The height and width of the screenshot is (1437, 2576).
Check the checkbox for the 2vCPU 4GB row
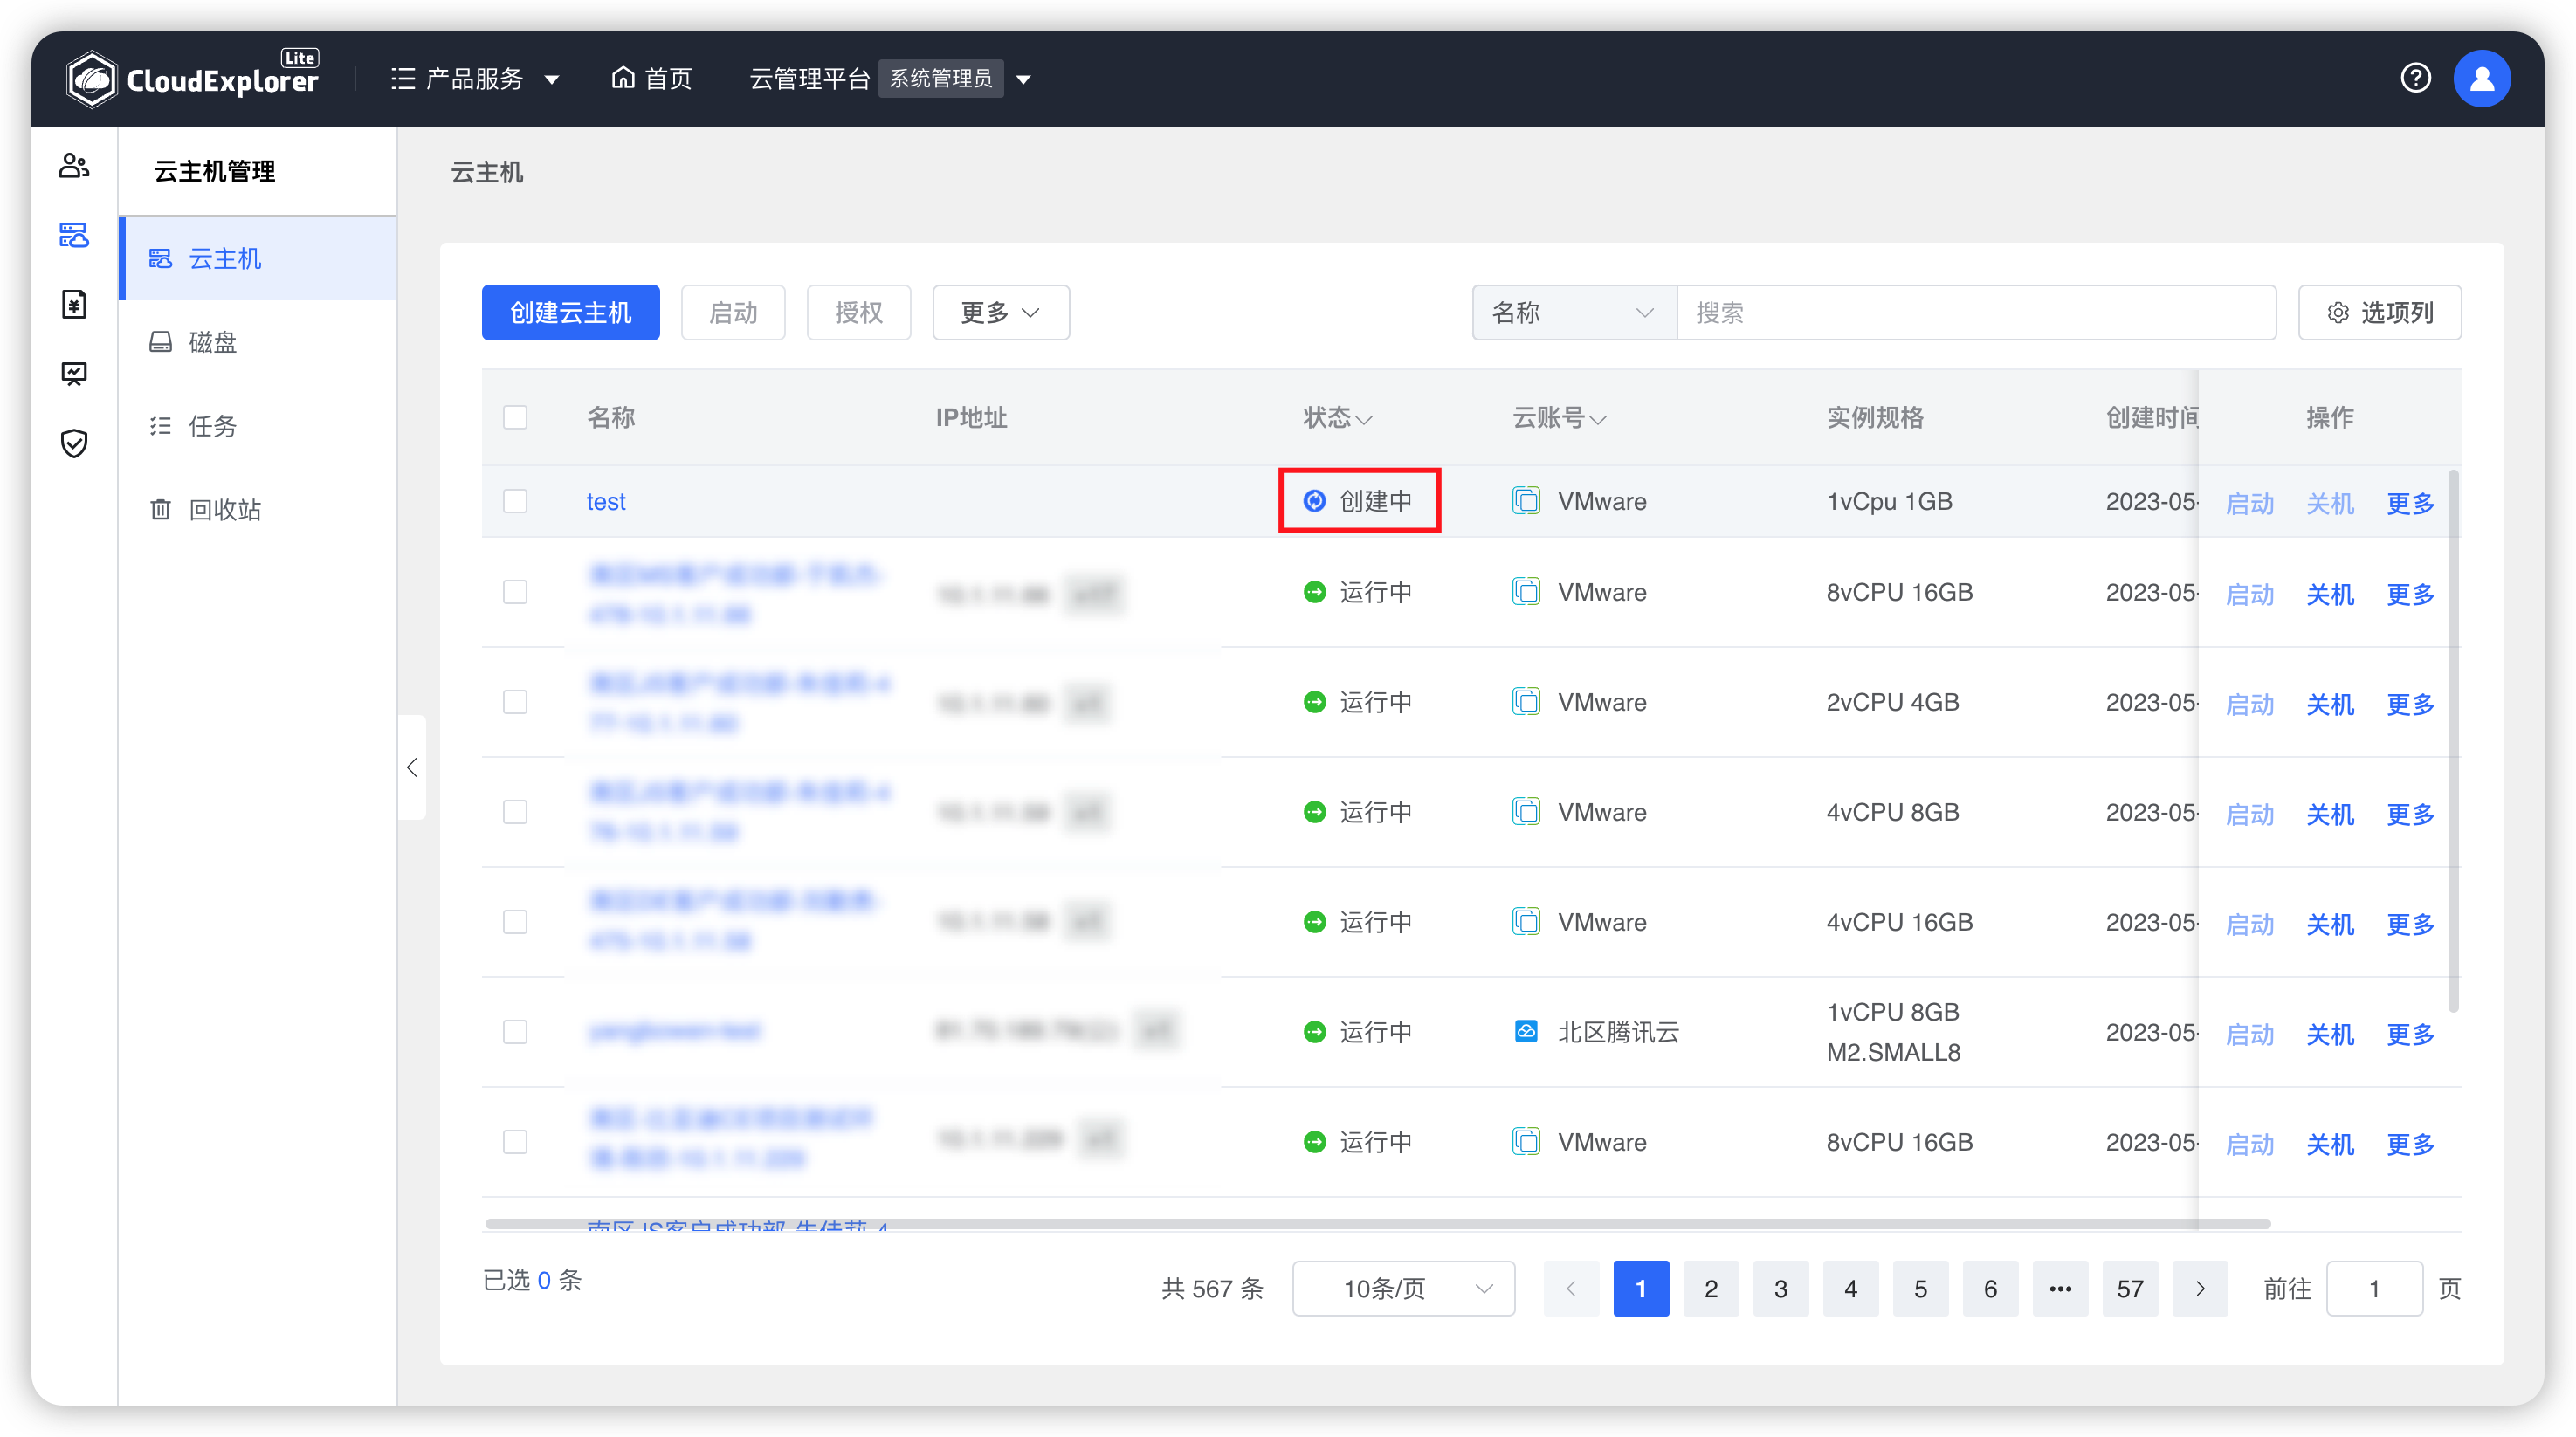click(515, 702)
